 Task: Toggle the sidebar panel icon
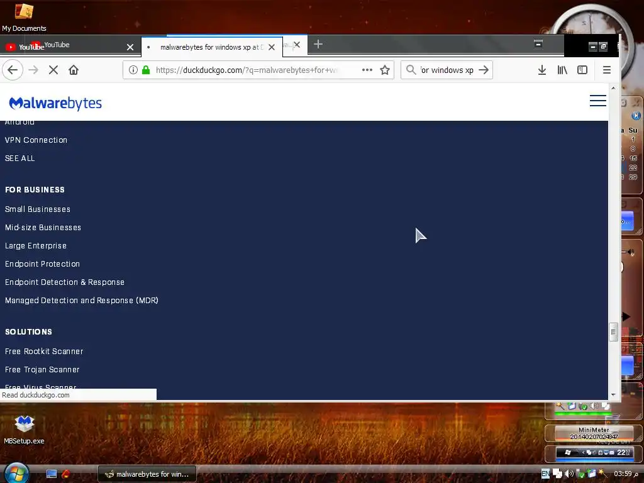point(582,70)
